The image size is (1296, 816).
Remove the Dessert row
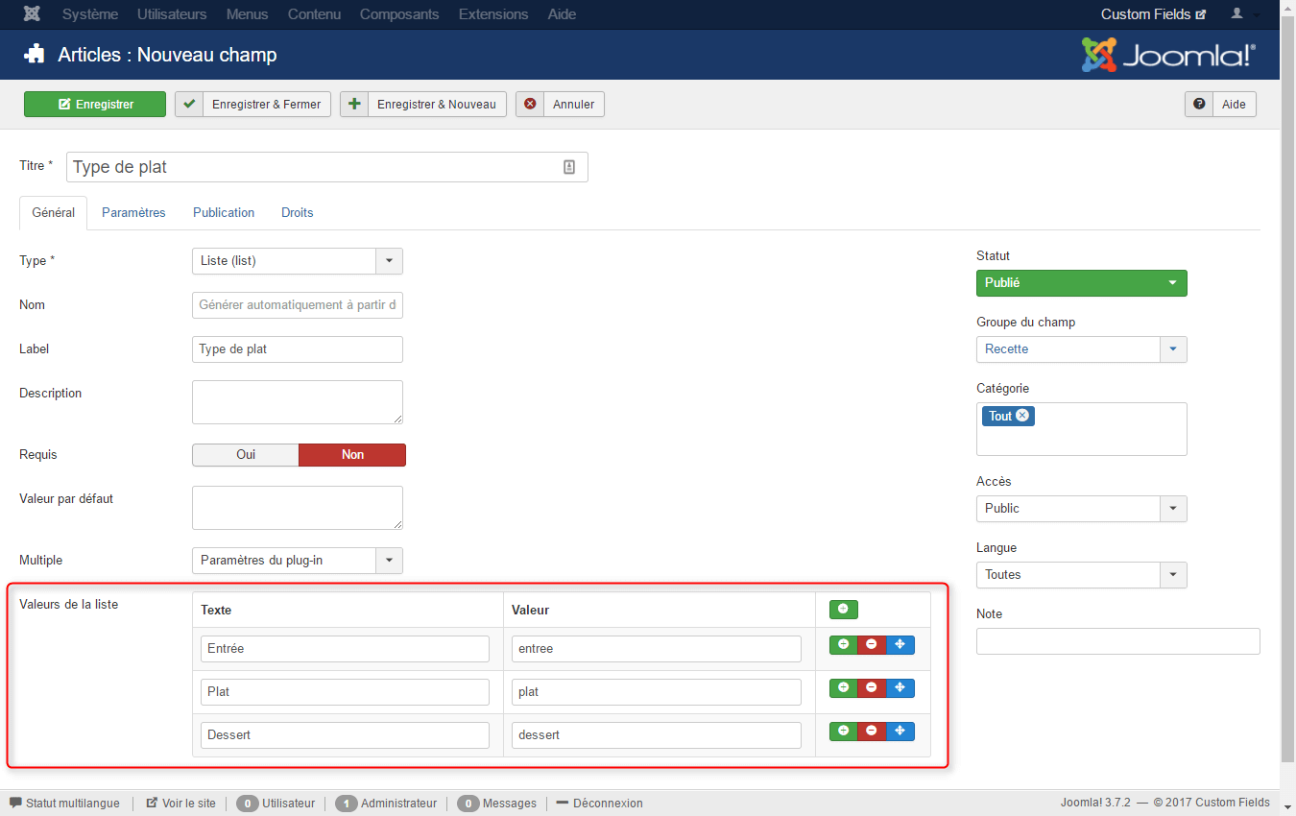[x=872, y=732]
